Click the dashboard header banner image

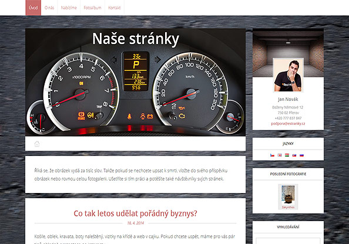(x=135, y=82)
